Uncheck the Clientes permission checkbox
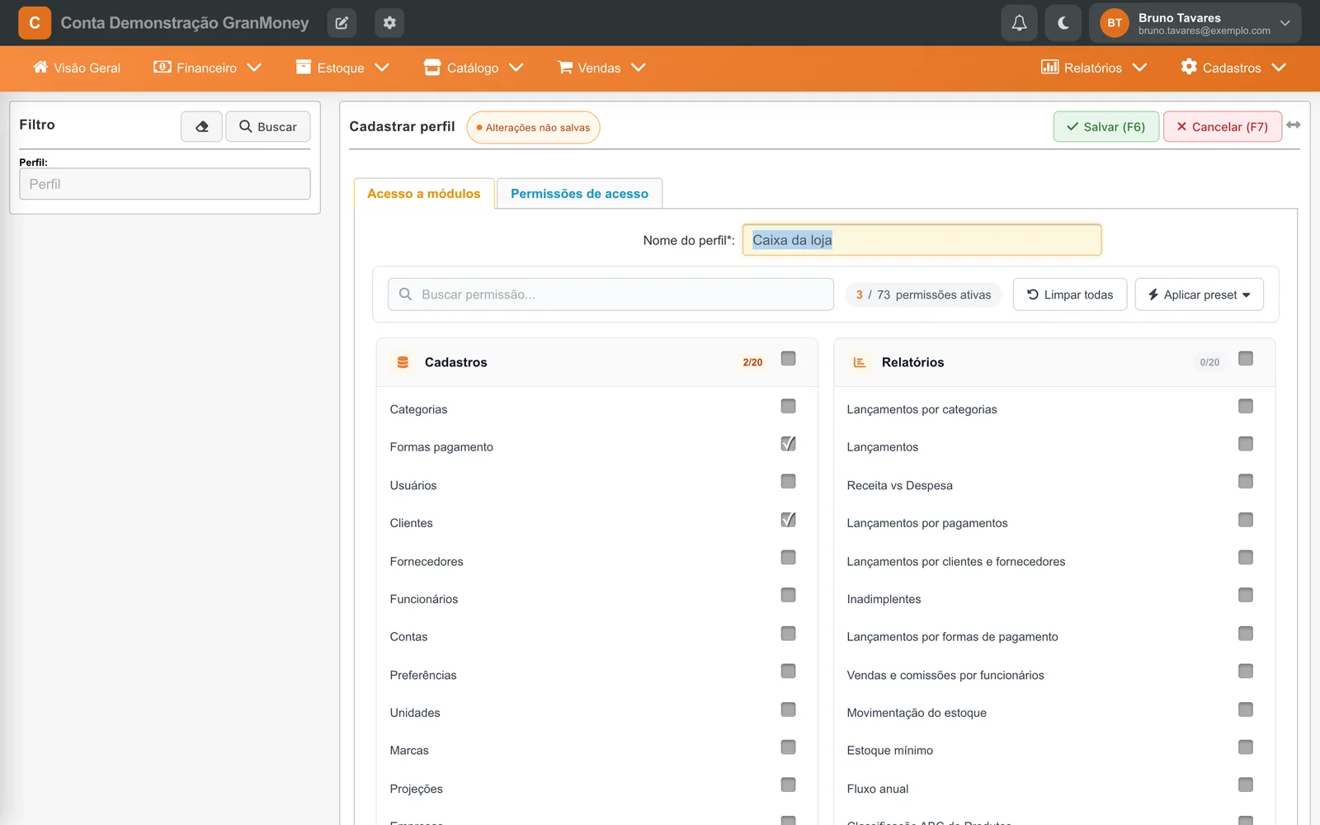Screen dimensions: 1320x825 (x=788, y=520)
